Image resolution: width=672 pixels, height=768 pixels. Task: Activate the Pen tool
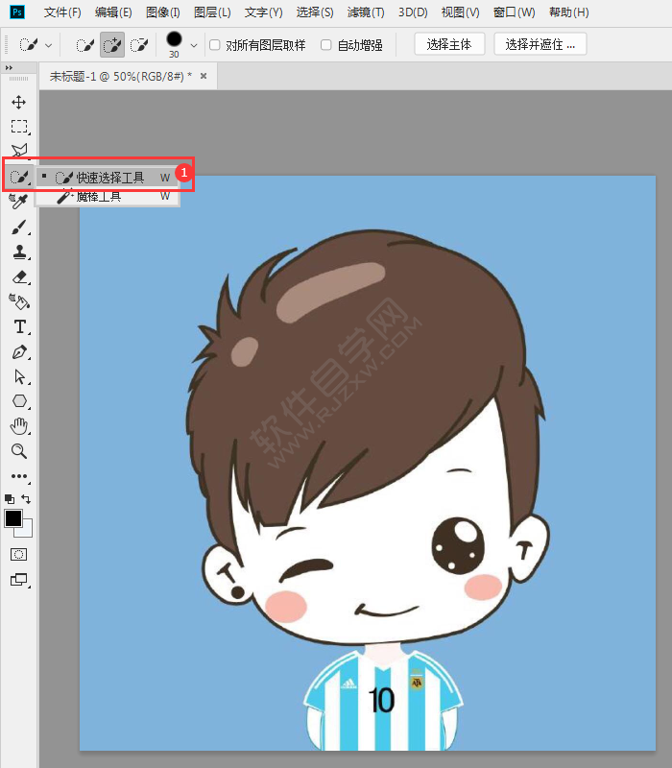(18, 351)
